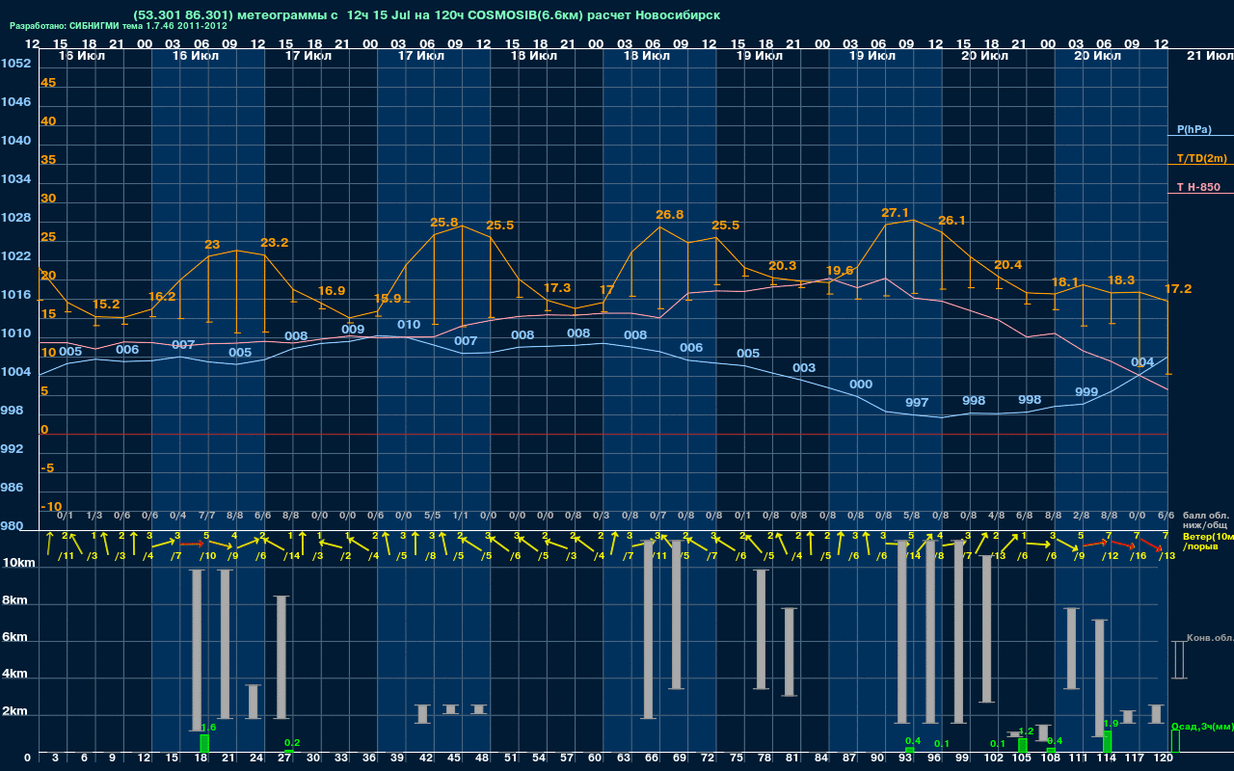
Task: Click the temperature value 25.8
Action: click(443, 223)
